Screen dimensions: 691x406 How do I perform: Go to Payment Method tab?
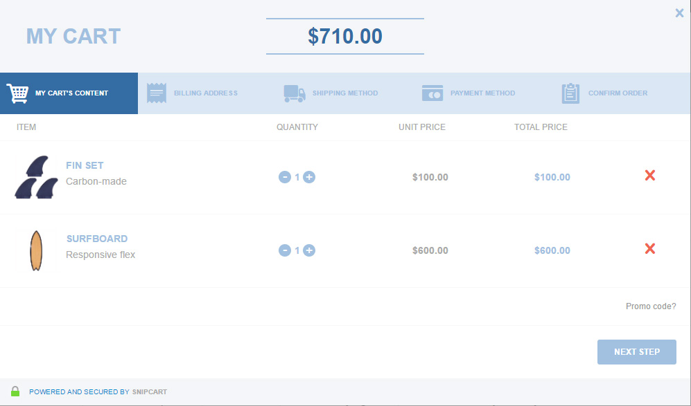pos(482,93)
